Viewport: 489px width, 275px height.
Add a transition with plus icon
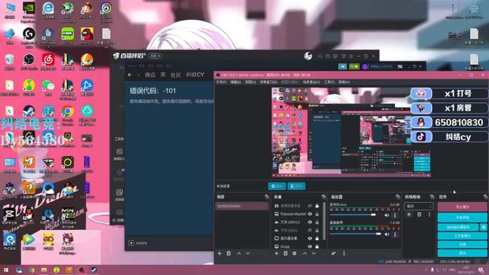409,215
